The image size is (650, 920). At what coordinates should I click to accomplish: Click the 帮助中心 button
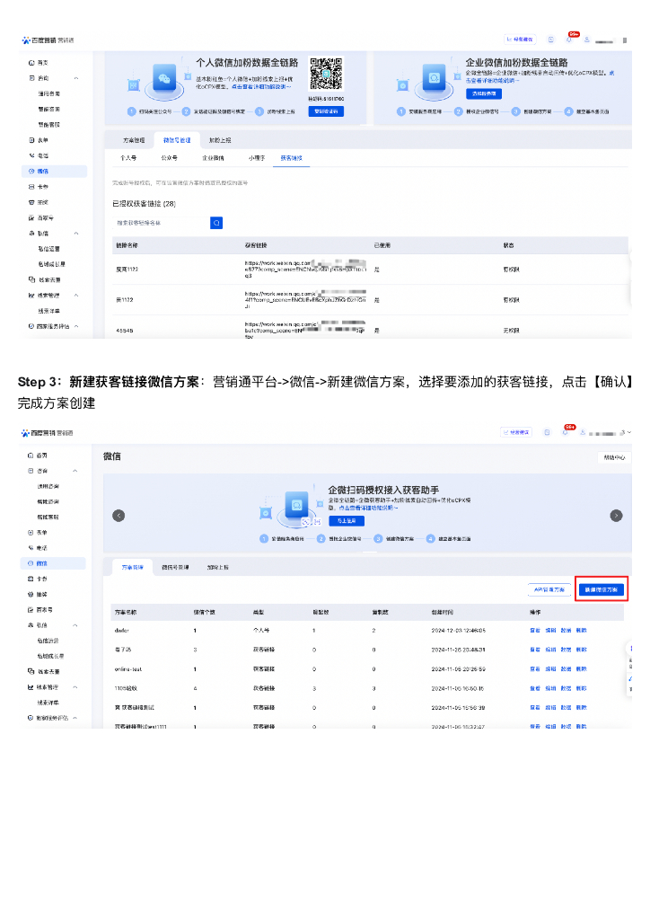tap(614, 457)
